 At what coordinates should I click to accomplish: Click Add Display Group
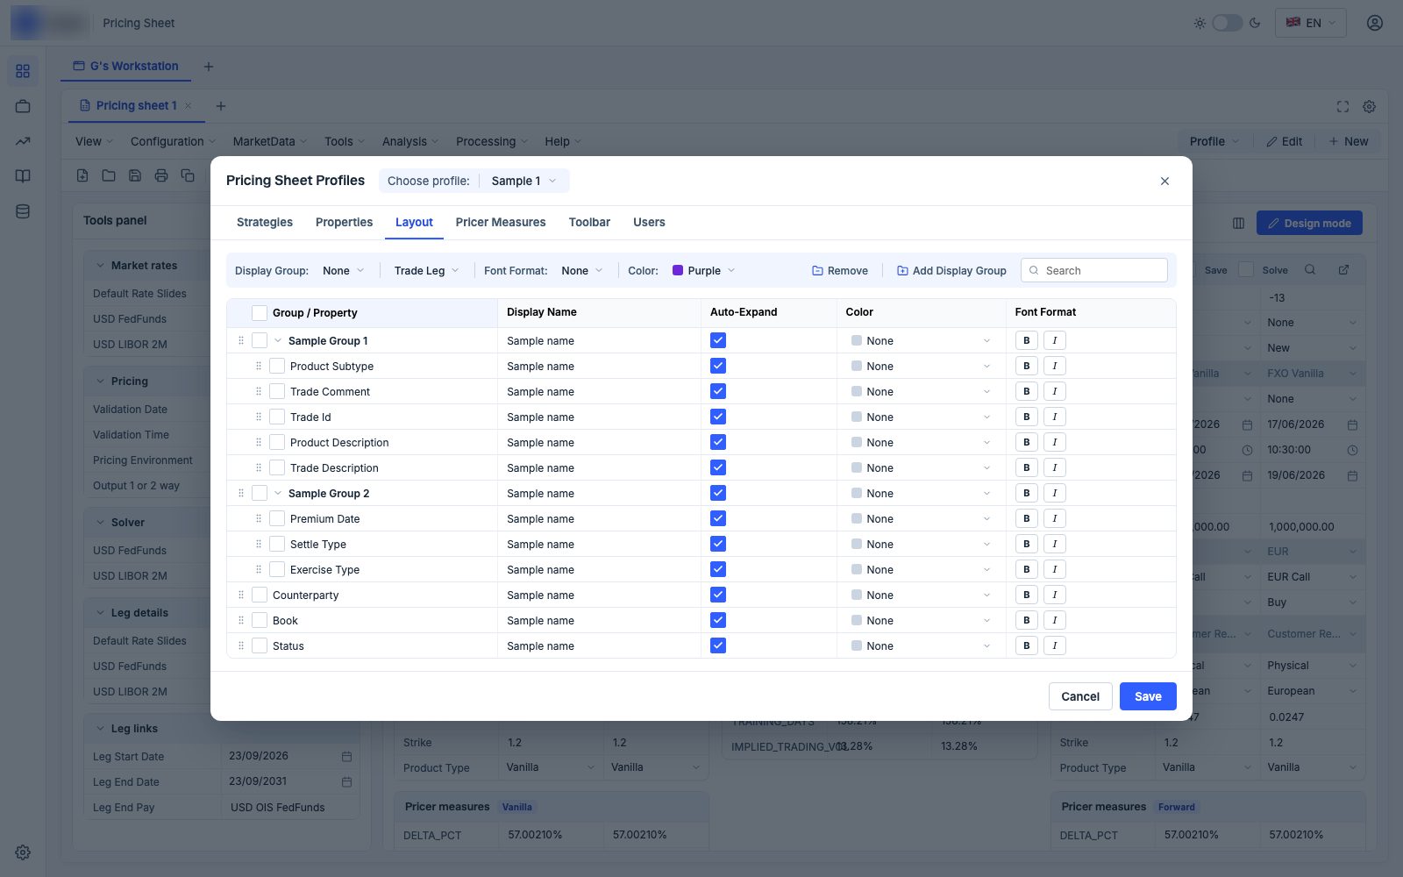(x=951, y=270)
